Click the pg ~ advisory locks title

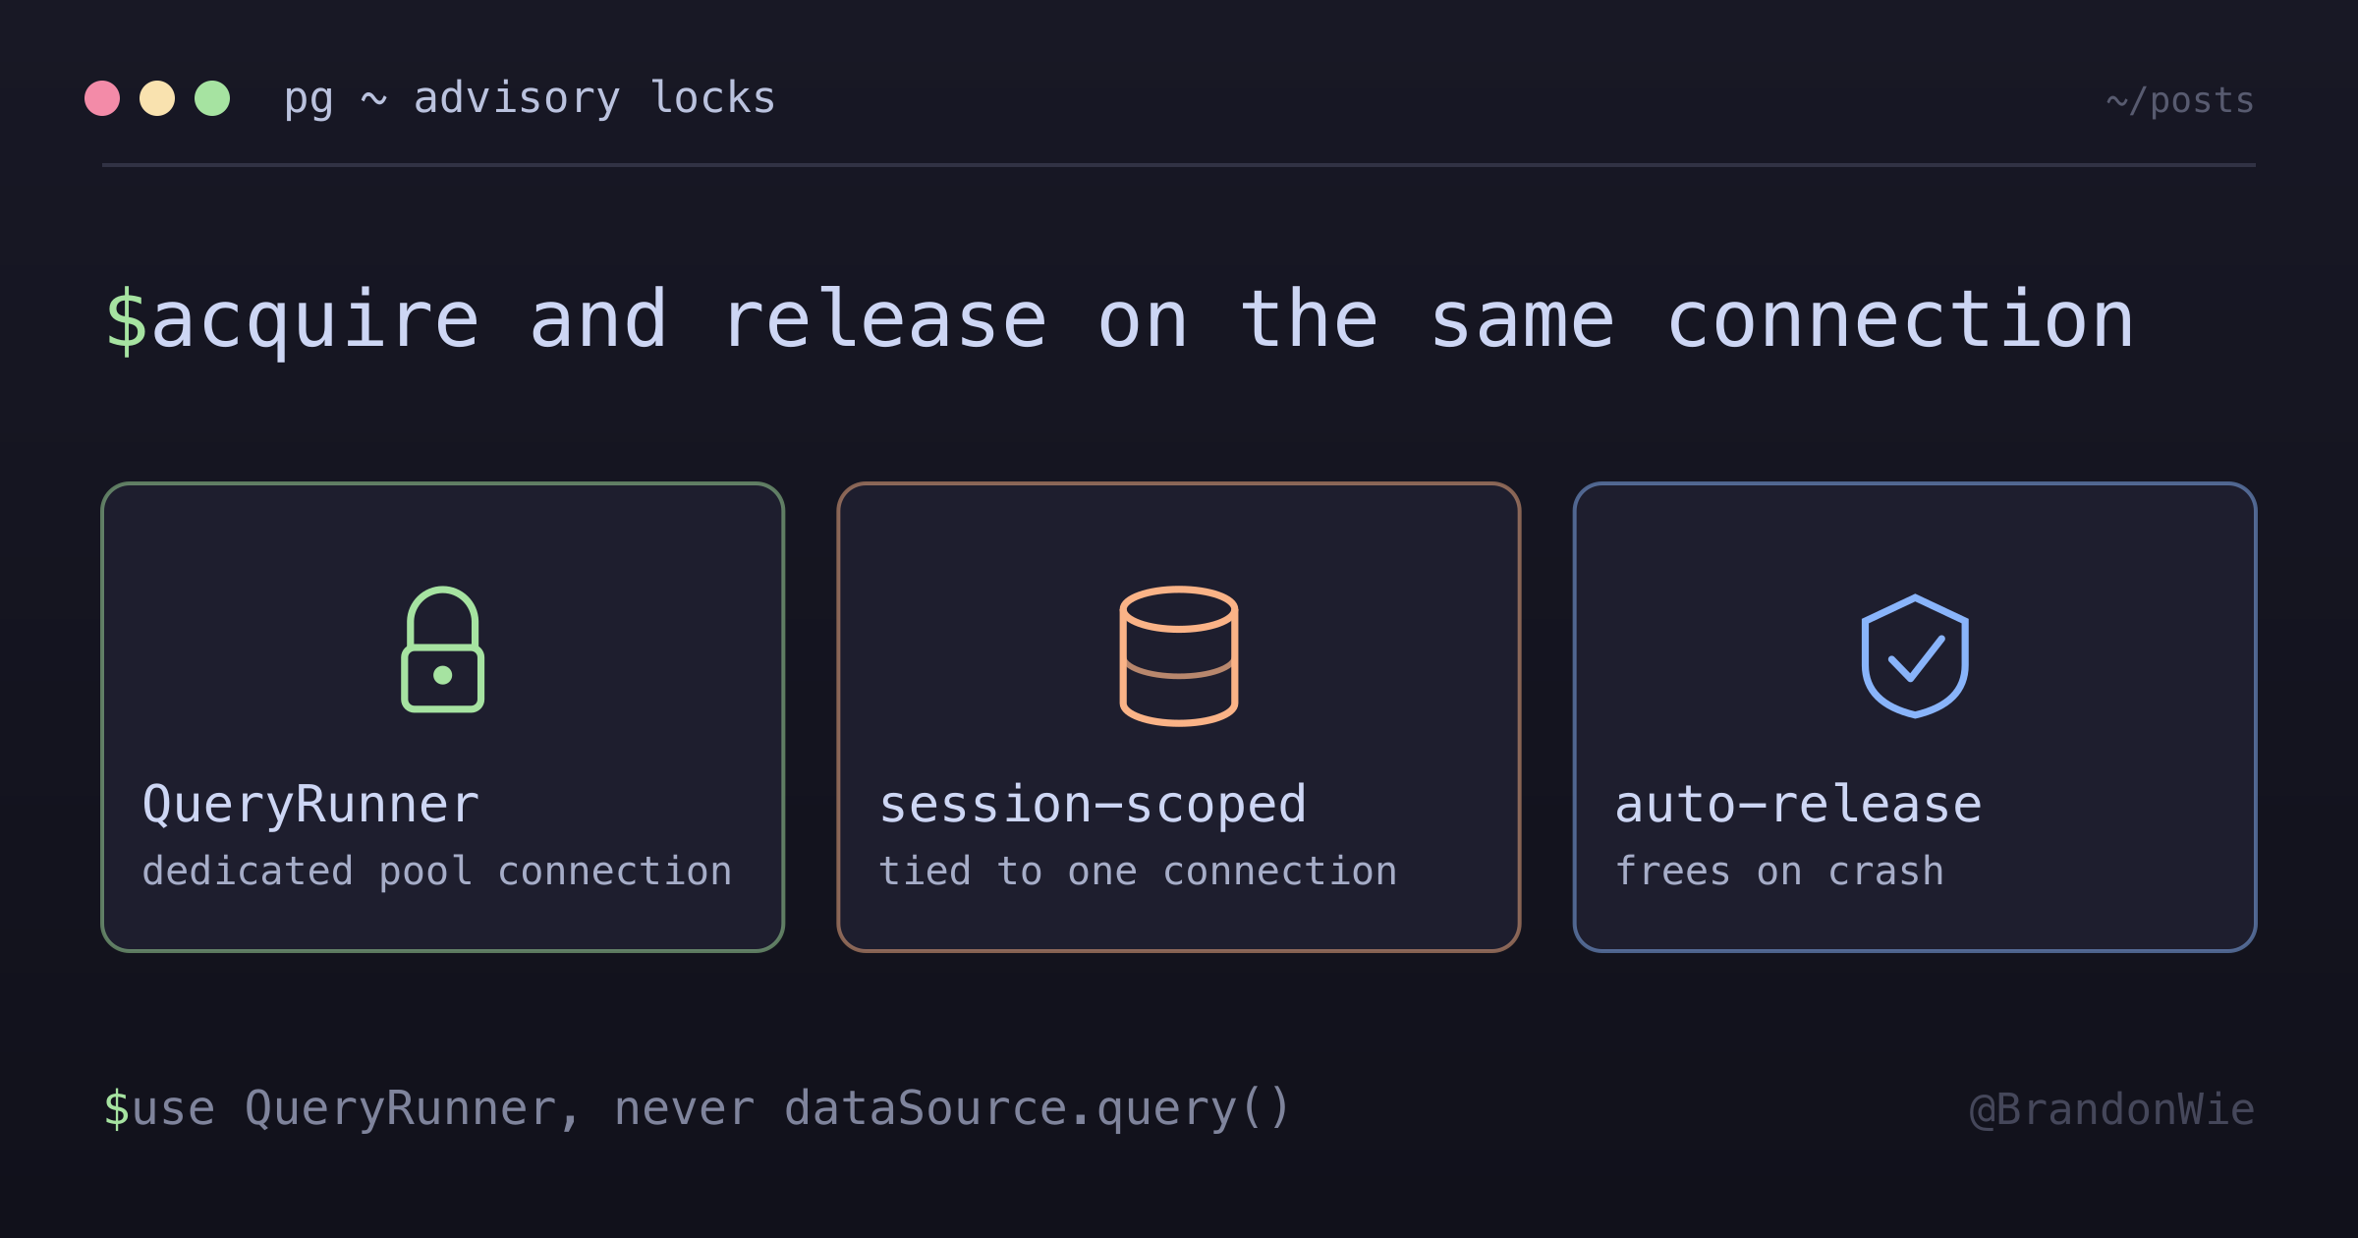530,98
